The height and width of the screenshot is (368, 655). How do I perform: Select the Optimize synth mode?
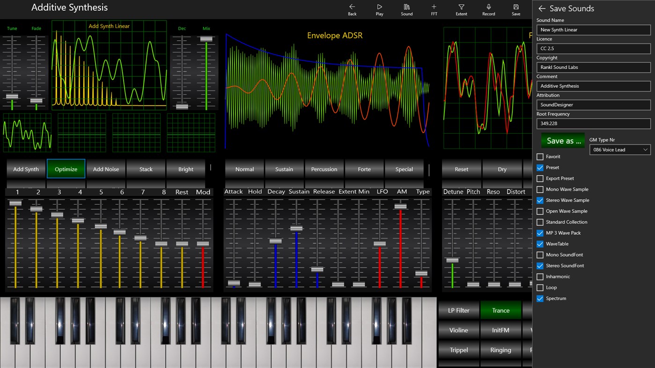click(66, 169)
